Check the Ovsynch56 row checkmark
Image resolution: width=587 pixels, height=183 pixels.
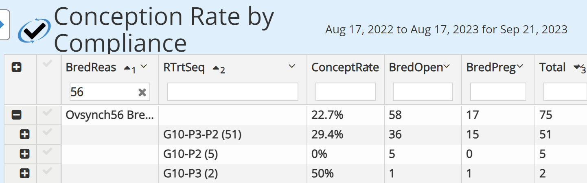[47, 113]
